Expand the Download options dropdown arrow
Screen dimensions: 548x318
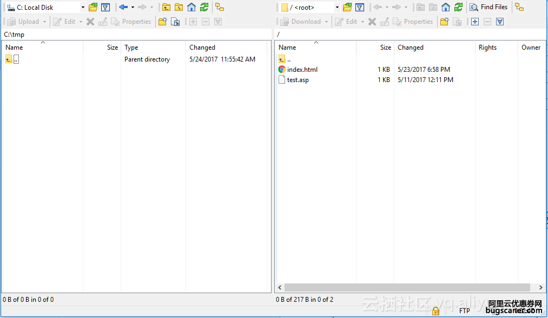[326, 22]
